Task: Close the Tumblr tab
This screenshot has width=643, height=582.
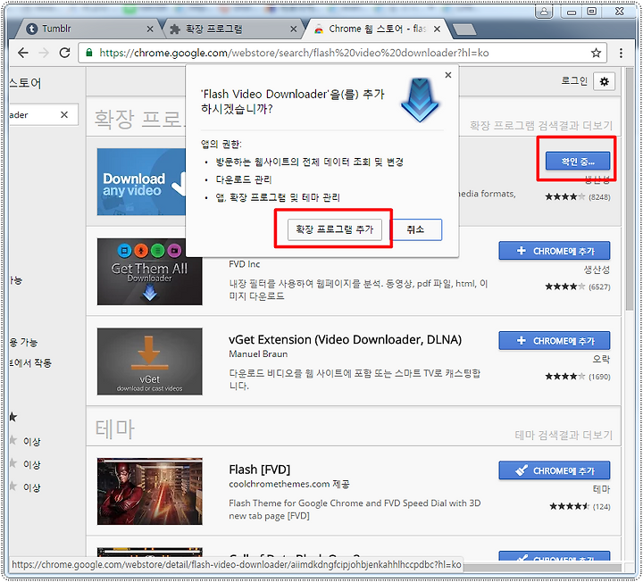Action: [x=150, y=29]
